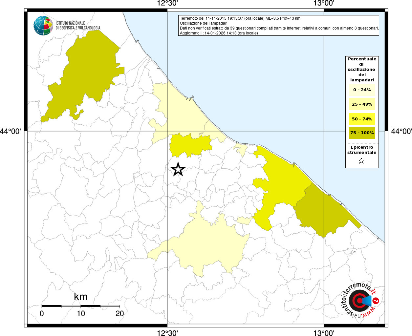Click the 'km' scale bar label
Screen dimensions: 412x336
[x=80, y=297]
